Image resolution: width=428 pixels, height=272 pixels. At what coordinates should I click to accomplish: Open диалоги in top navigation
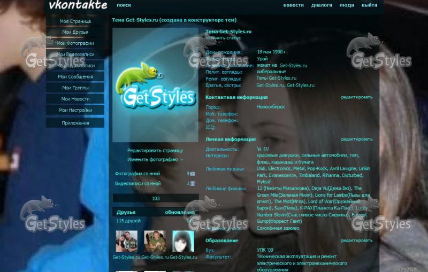(322, 5)
